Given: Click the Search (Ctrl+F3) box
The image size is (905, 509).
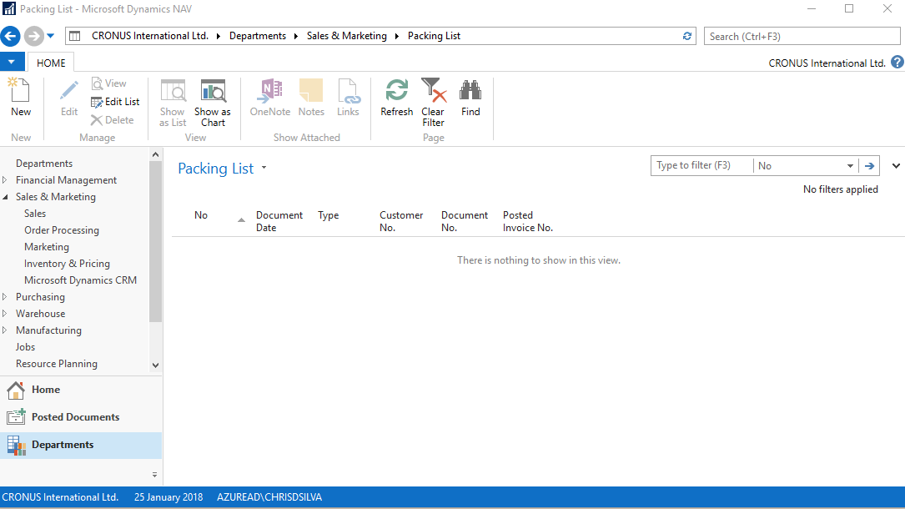Looking at the screenshot, I should pos(802,37).
